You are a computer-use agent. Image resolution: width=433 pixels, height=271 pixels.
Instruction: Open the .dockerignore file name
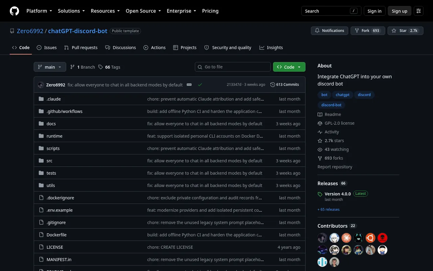tap(60, 198)
